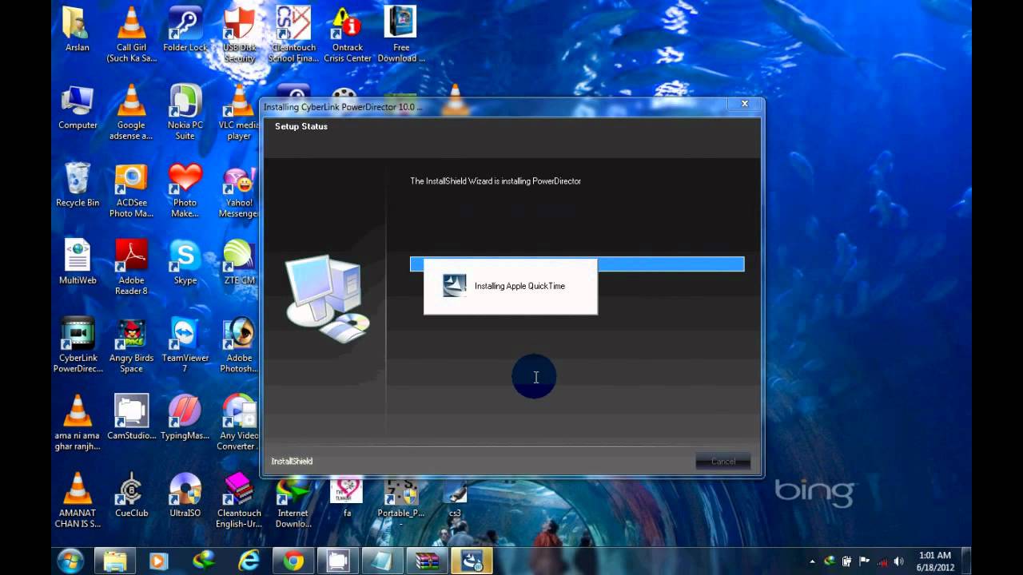1023x575 pixels.
Task: Launch Skype from the desktop
Action: (185, 262)
